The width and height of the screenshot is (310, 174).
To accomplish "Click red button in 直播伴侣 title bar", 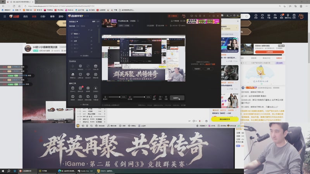I will [x=173, y=16].
